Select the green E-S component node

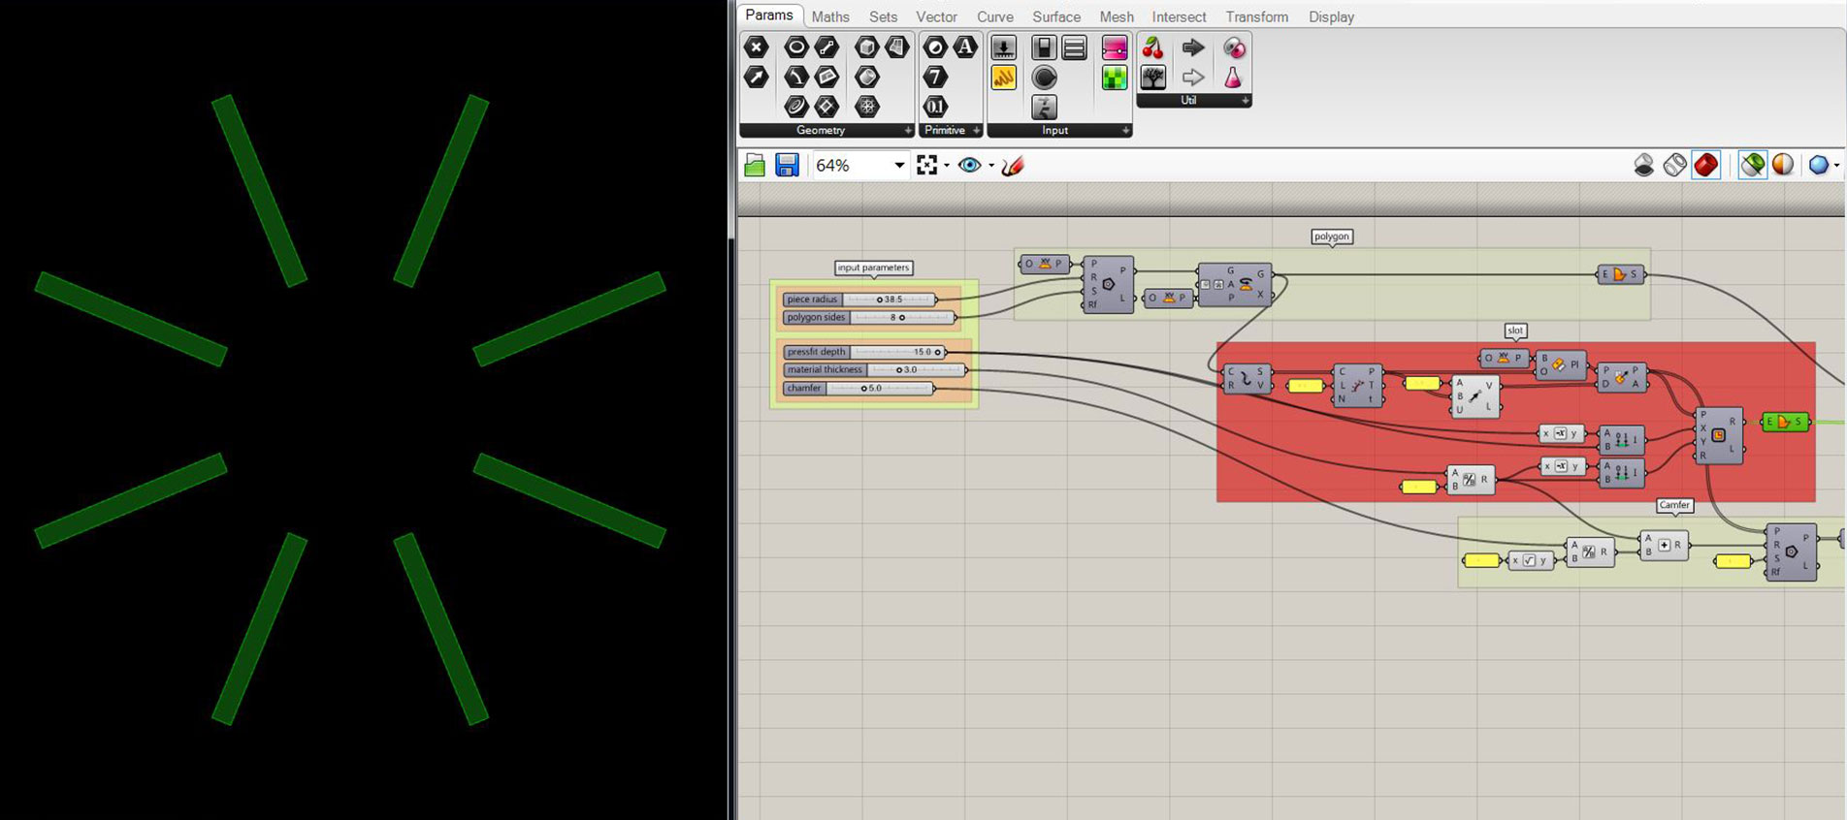click(x=1785, y=422)
